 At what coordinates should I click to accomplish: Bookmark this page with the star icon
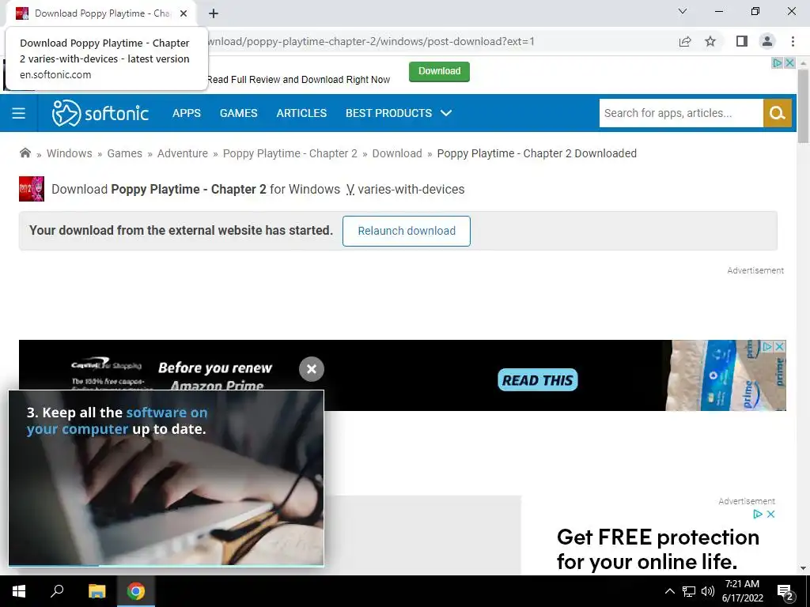[x=710, y=41]
